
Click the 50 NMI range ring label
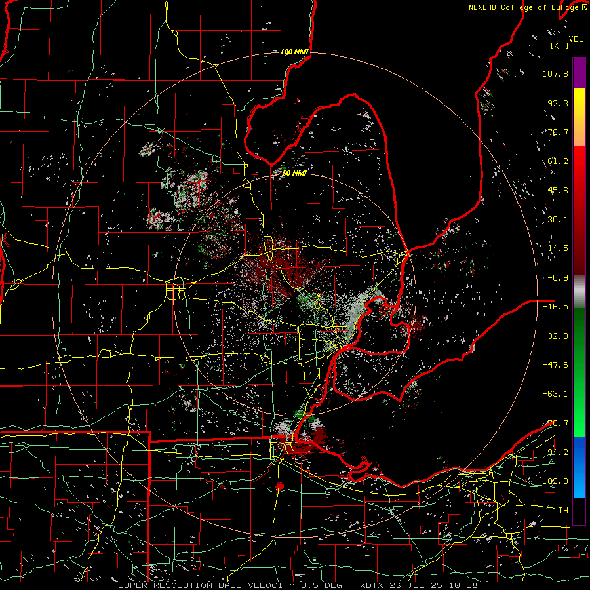pos(294,174)
